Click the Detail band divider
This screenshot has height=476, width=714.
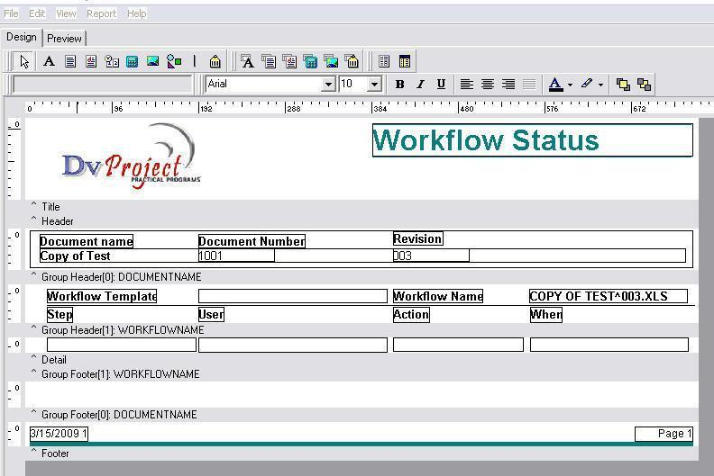tap(362, 360)
